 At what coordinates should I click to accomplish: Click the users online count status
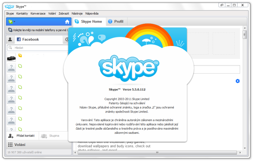[x=25, y=152]
